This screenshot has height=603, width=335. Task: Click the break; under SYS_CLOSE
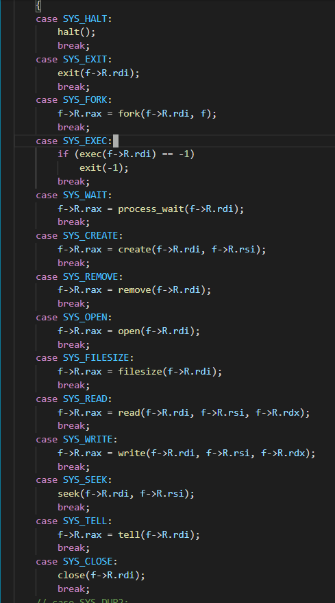74,589
